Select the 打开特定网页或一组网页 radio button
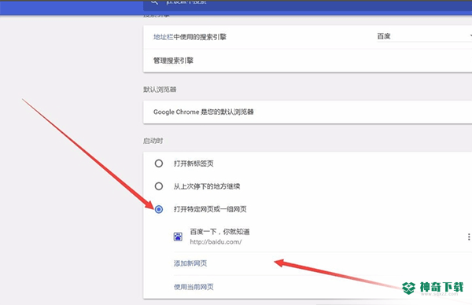This screenshot has height=305, width=472. (159, 209)
